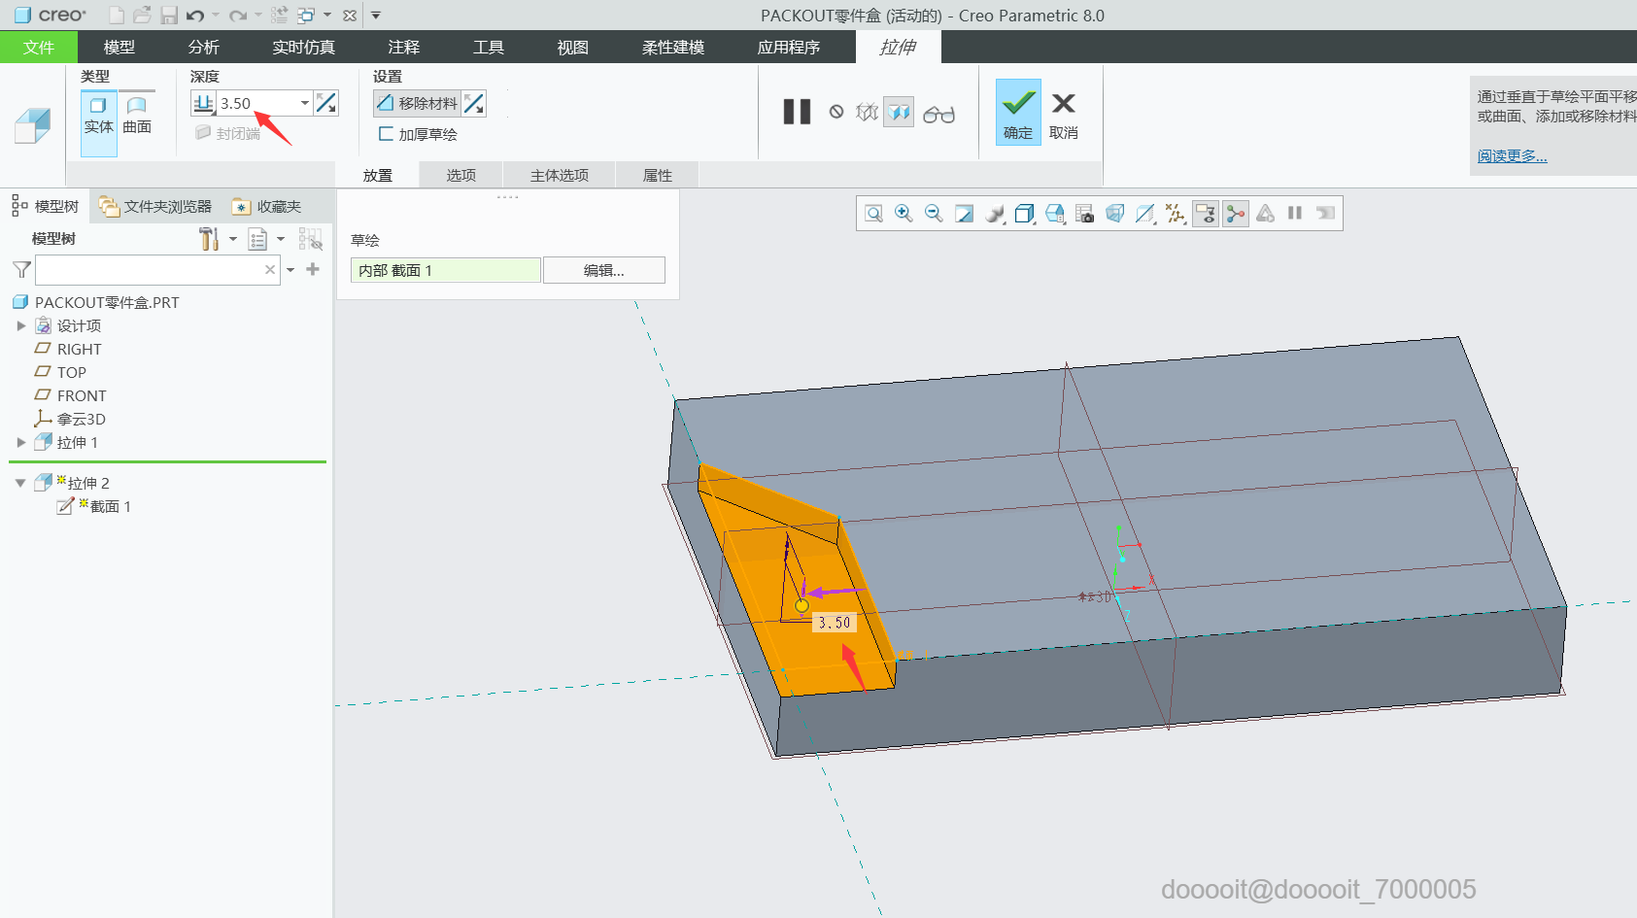
Task: Expand the 拉伸 1 feature node
Action: pos(21,443)
